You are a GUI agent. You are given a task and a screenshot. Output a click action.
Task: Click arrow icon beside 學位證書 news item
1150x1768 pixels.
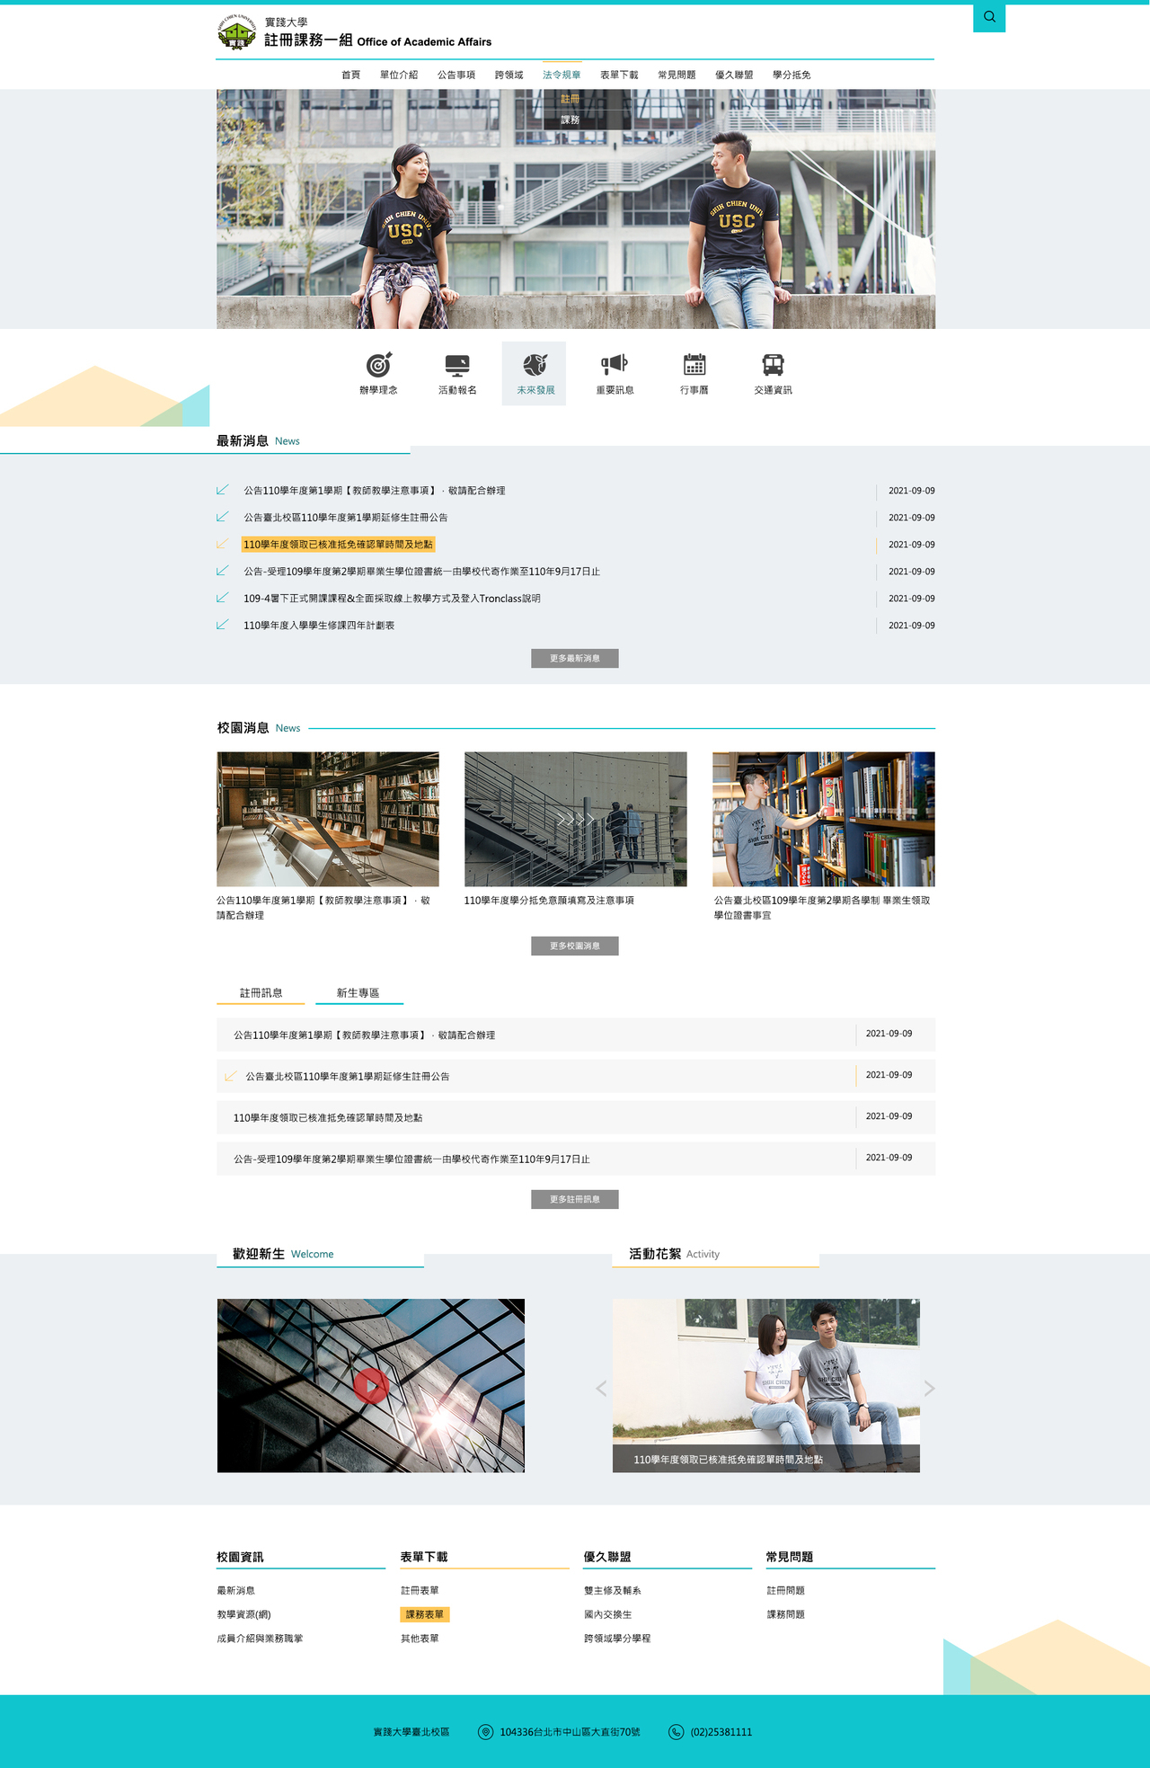coord(223,571)
